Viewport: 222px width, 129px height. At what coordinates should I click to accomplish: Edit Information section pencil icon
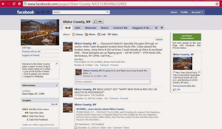pos(57,85)
